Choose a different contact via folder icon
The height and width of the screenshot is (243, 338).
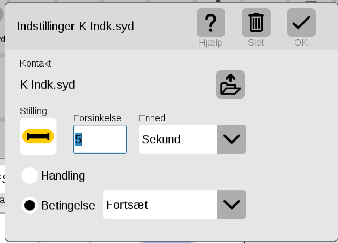click(x=231, y=84)
